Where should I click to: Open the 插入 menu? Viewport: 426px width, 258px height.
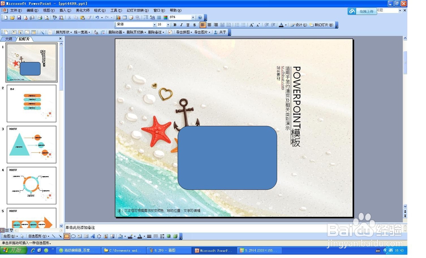tap(65, 10)
